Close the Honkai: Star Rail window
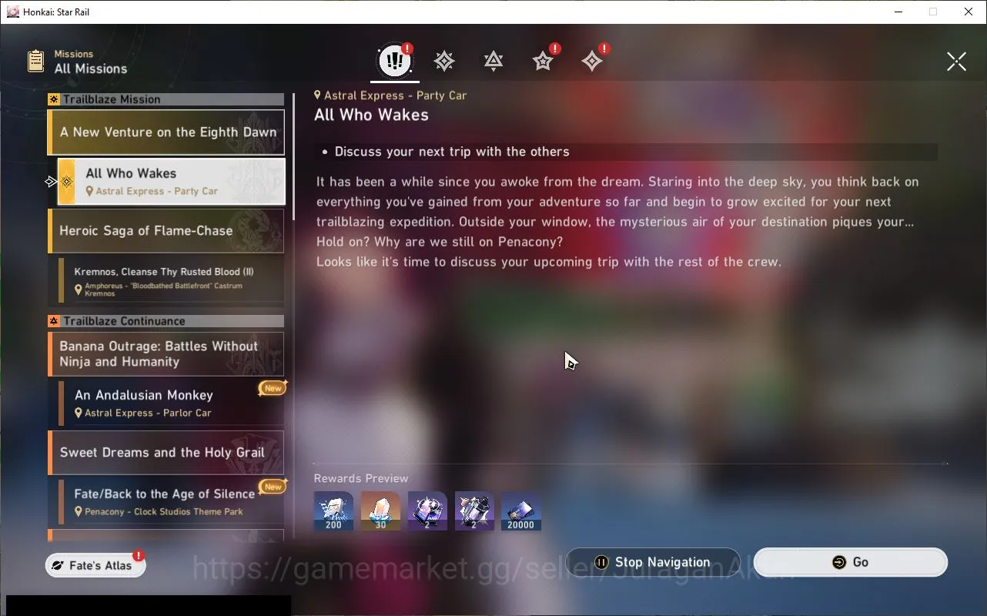Image resolution: width=987 pixels, height=616 pixels. pos(969,12)
